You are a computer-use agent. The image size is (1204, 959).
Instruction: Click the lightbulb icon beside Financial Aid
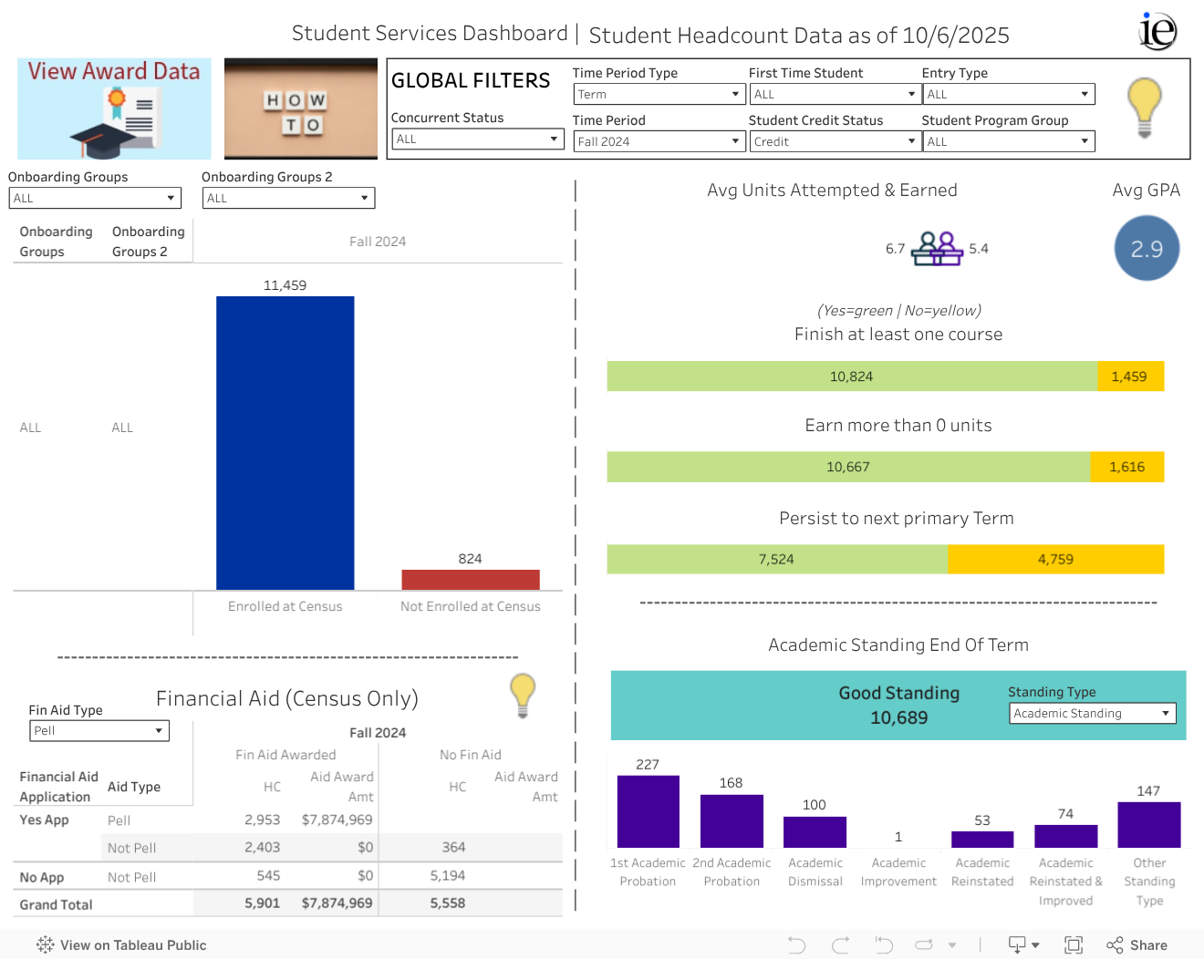click(x=523, y=695)
